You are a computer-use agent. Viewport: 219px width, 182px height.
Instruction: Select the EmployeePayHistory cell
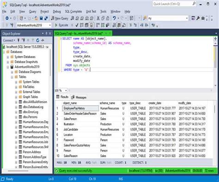click(80, 108)
